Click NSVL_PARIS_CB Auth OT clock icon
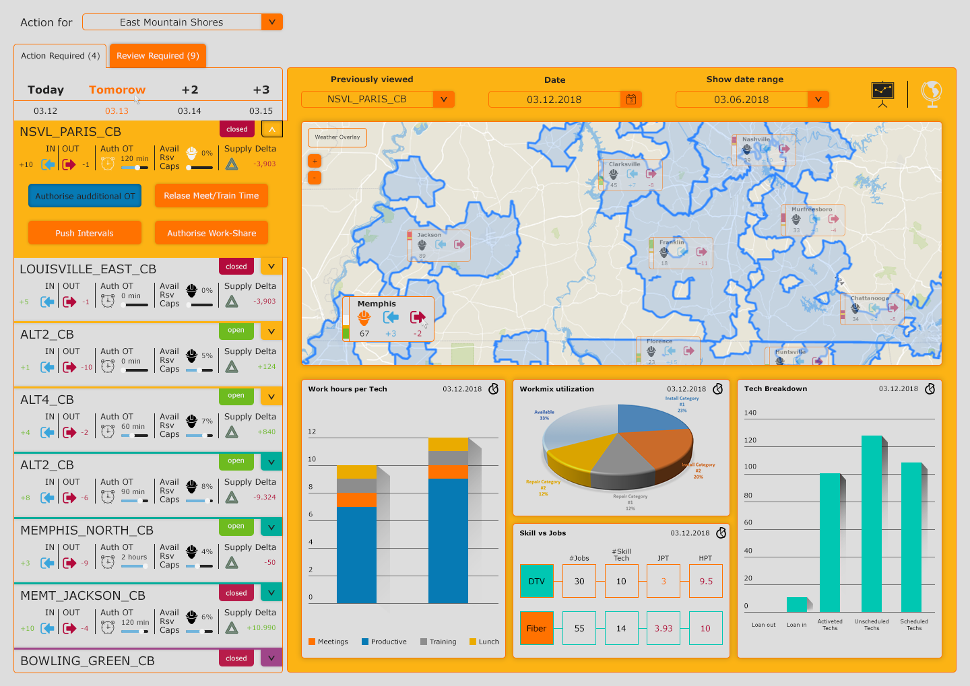This screenshot has height=686, width=970. (108, 164)
